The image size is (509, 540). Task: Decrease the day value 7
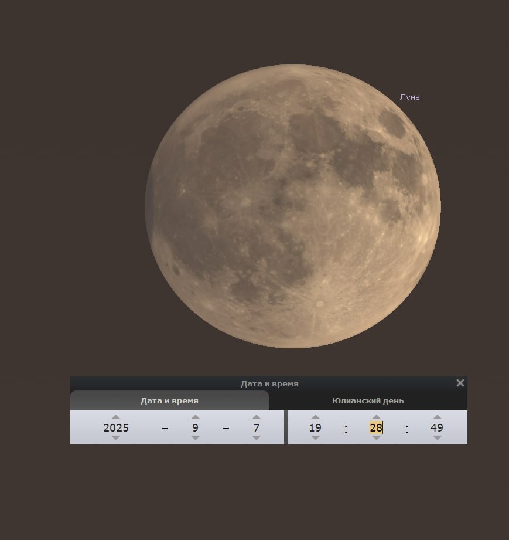(x=257, y=438)
